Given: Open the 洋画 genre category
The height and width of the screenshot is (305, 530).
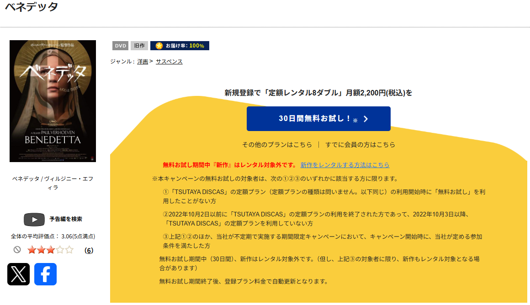Looking at the screenshot, I should point(141,61).
